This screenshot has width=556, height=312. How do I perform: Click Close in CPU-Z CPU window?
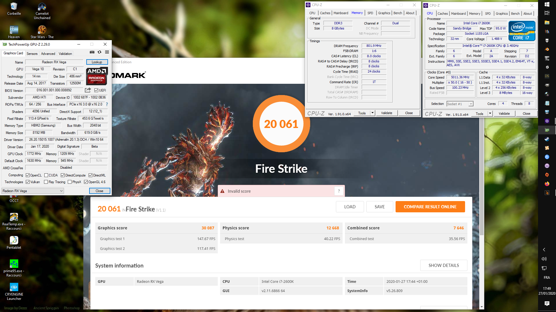(526, 114)
